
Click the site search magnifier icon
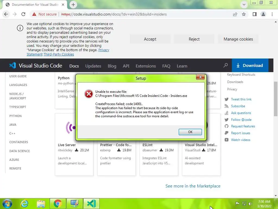pos(226,65)
